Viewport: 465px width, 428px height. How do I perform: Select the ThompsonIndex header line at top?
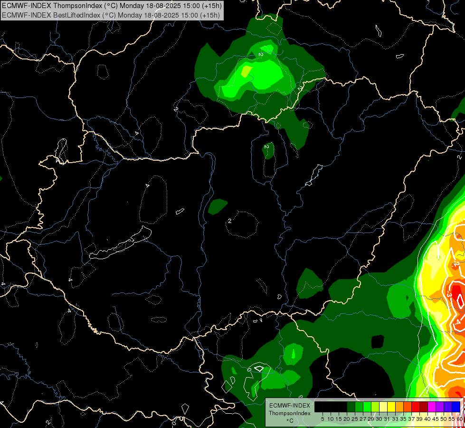click(112, 6)
